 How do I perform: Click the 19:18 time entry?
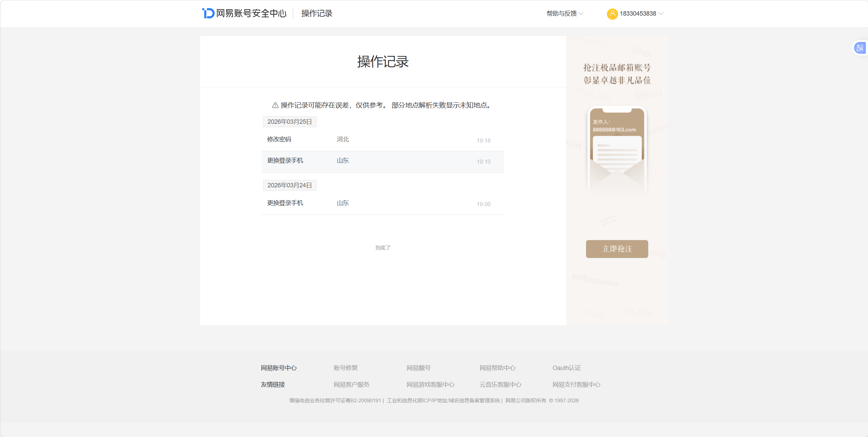point(483,140)
